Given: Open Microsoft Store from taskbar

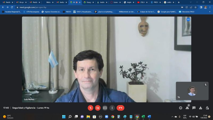Looking at the screenshot, I should (94, 117).
